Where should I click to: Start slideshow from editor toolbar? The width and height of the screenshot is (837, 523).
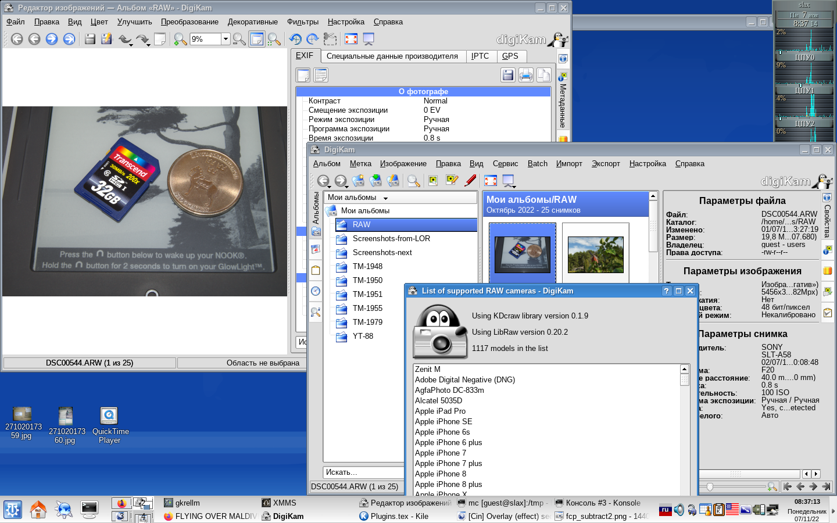click(x=369, y=39)
